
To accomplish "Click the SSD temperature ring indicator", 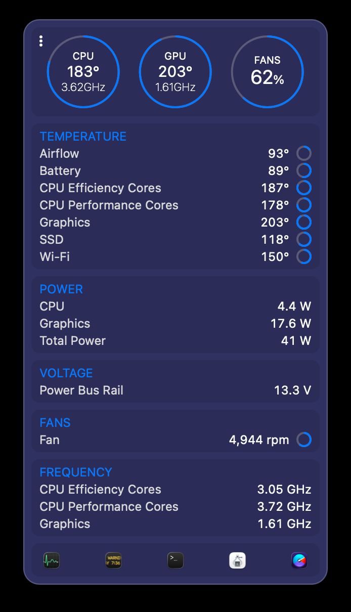I will point(304,239).
